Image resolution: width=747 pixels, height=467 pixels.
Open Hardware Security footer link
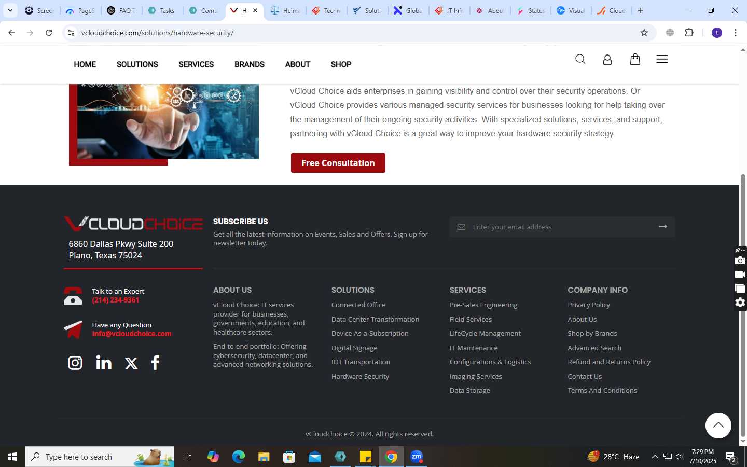click(x=360, y=376)
